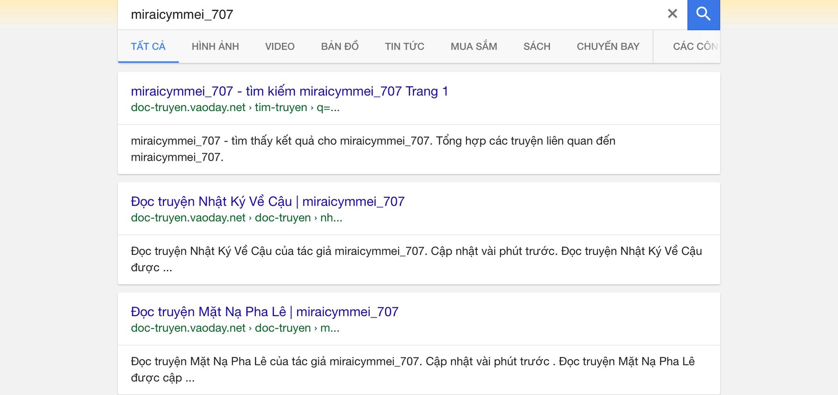The height and width of the screenshot is (395, 838).
Task: Open the TIN TỨC tab
Action: click(404, 46)
